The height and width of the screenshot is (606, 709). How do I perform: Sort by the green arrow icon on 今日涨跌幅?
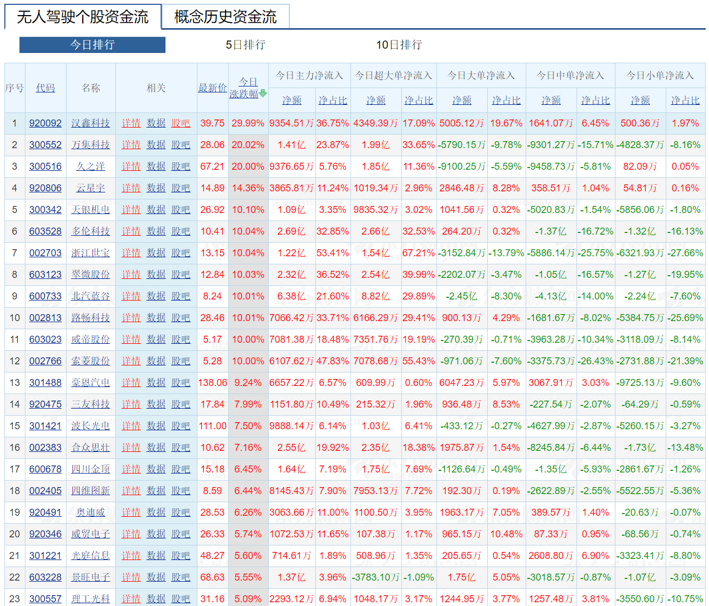click(262, 93)
